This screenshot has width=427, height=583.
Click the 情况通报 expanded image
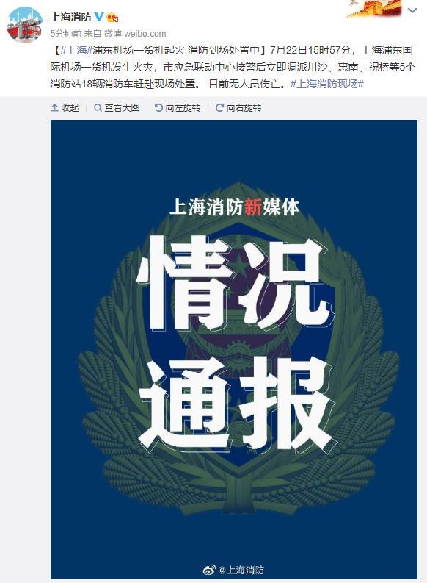point(234,349)
